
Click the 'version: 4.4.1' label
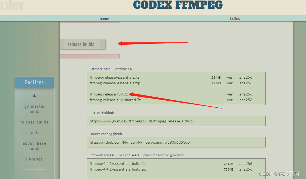(129, 155)
